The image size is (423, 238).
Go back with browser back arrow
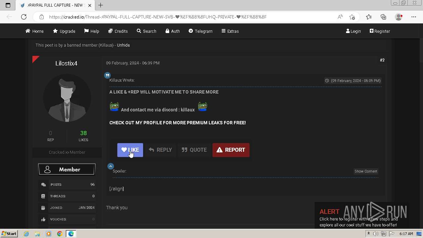click(9, 17)
